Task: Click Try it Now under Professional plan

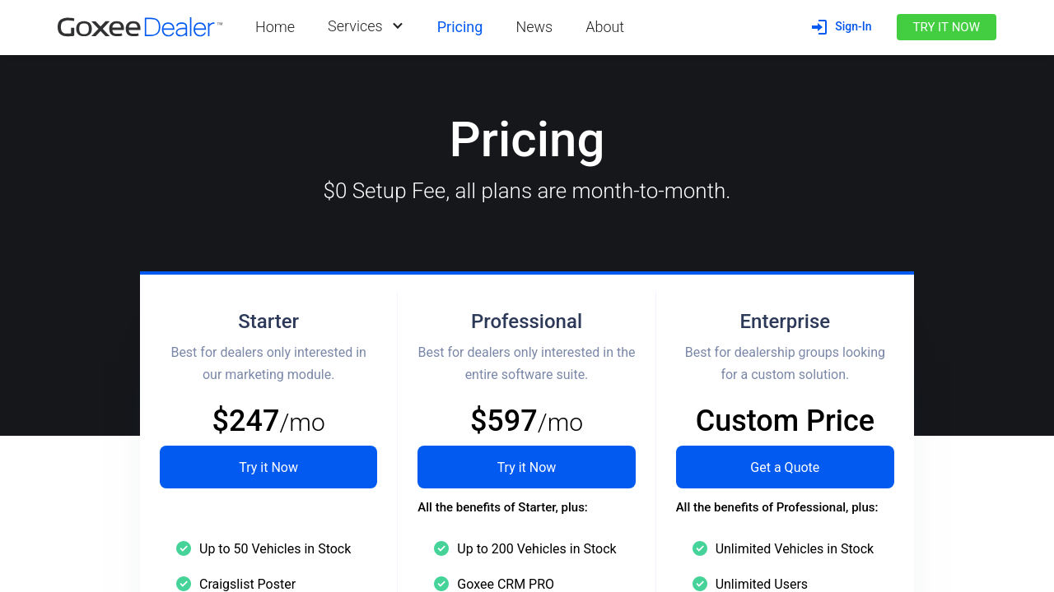Action: pos(526,467)
